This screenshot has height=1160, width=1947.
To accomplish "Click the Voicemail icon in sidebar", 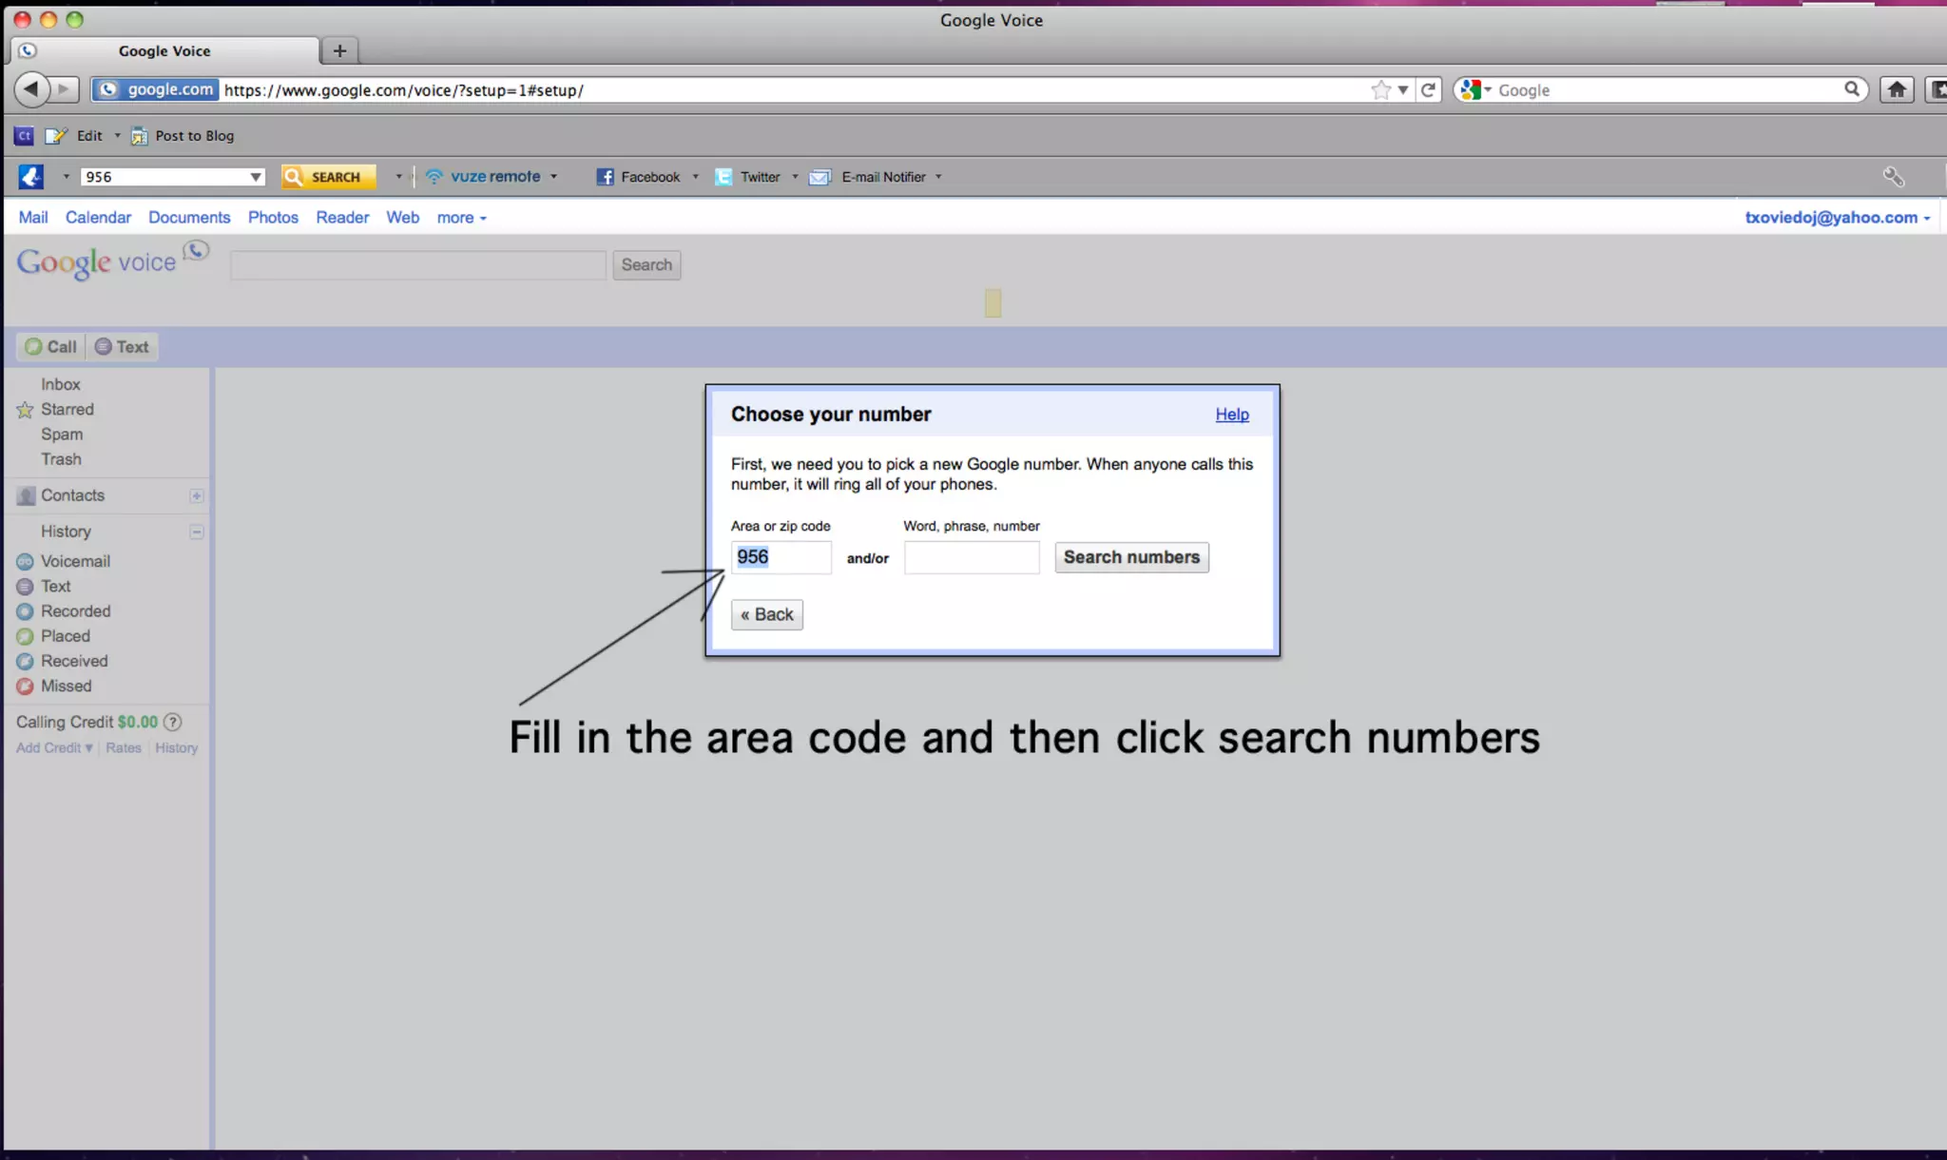I will click(x=25, y=562).
